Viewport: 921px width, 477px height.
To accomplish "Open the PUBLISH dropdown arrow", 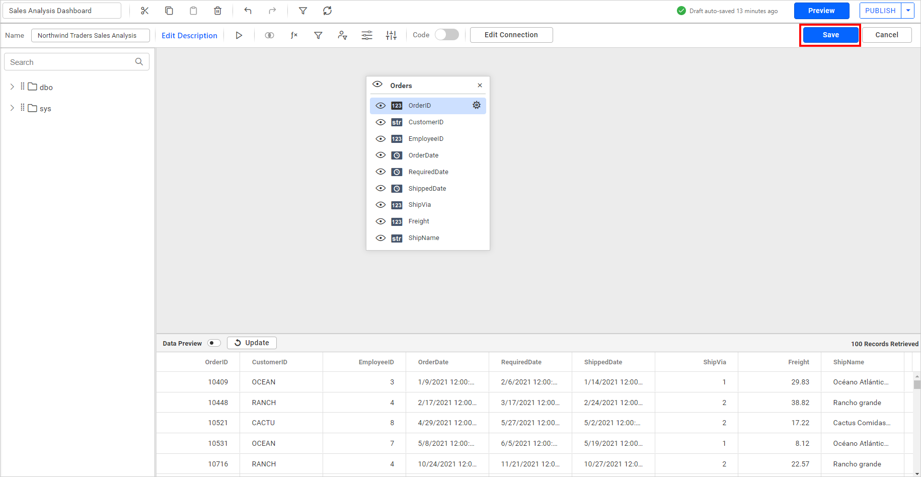I will (x=908, y=11).
